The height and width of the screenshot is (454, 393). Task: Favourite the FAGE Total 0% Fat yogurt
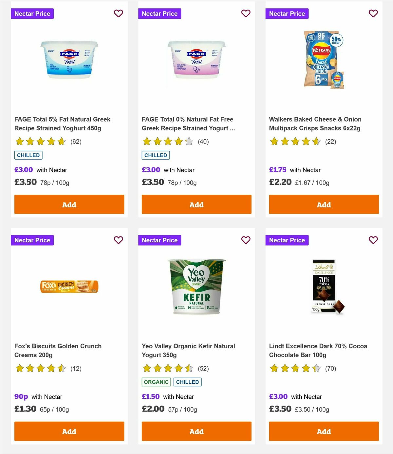tap(246, 13)
